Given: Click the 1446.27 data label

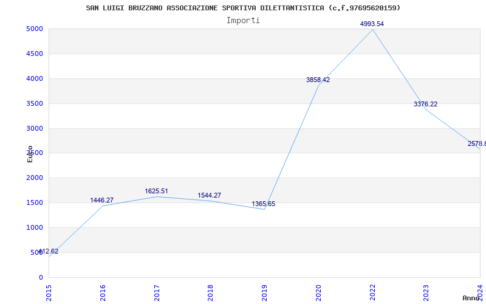Looking at the screenshot, I should [102, 200].
